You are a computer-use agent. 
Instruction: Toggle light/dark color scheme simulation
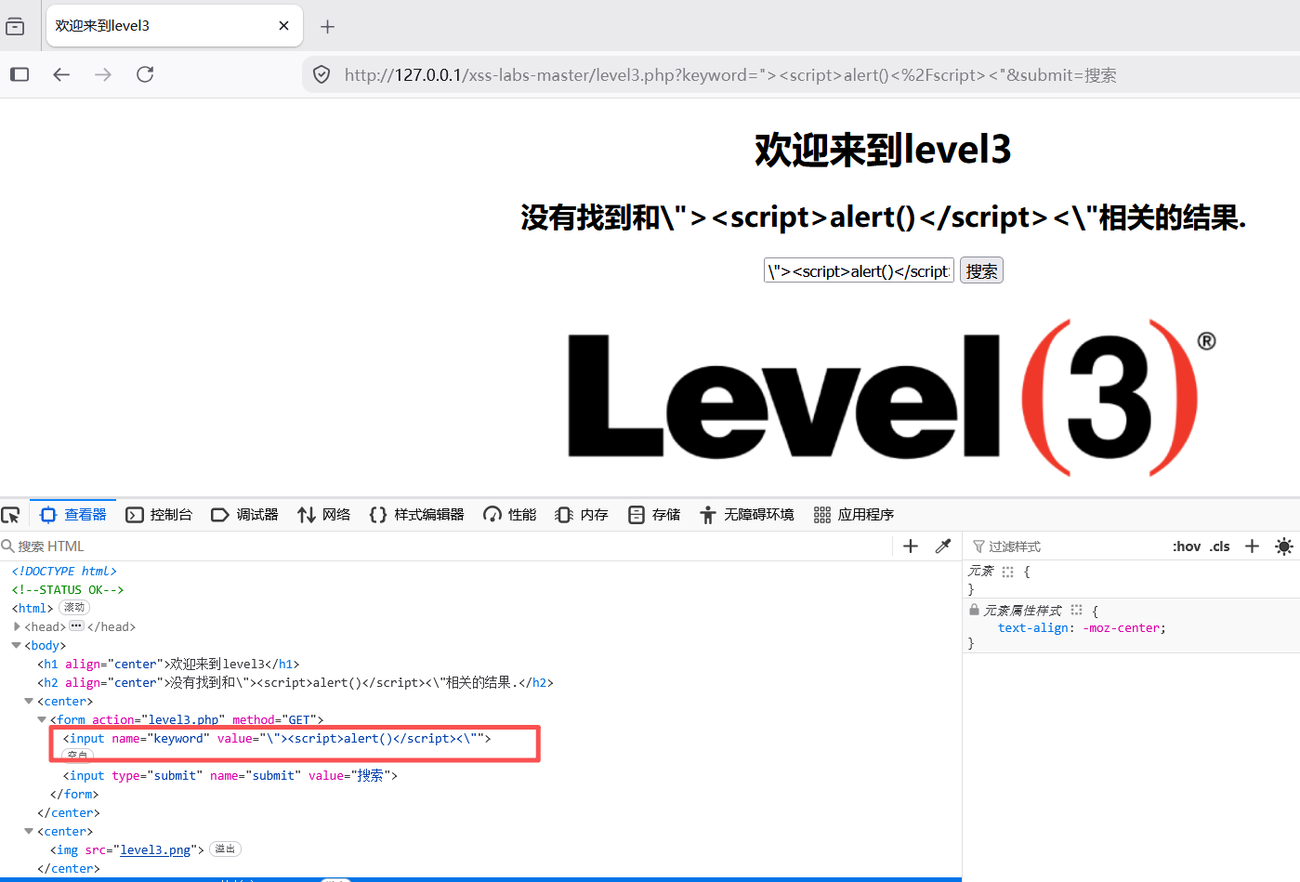tap(1284, 546)
